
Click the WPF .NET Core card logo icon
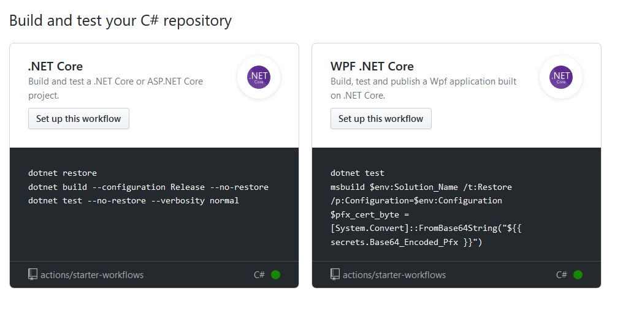[561, 77]
